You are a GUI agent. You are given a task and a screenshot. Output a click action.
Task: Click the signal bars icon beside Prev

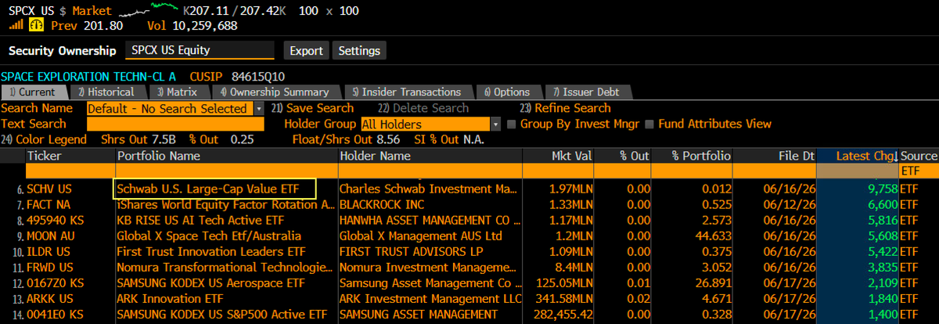click(x=16, y=26)
